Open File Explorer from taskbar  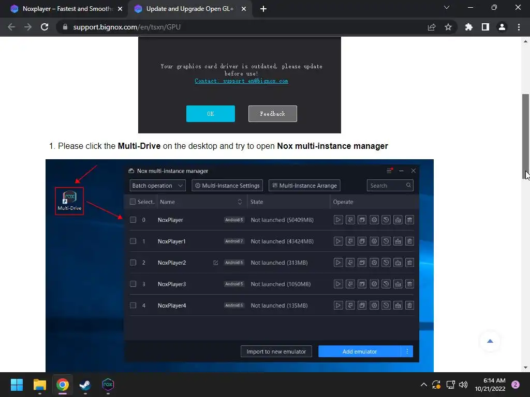tap(39, 385)
